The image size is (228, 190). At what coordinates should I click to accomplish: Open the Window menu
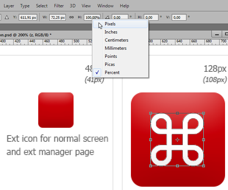(x=106, y=6)
